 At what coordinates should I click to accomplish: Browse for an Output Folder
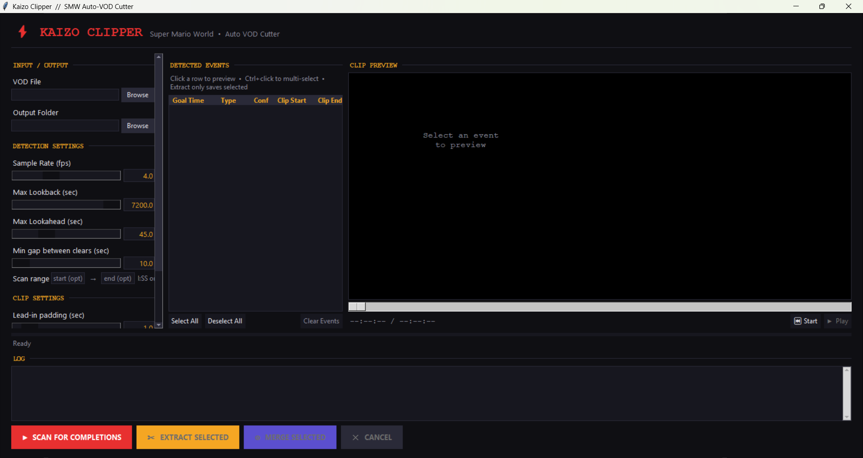click(x=137, y=125)
